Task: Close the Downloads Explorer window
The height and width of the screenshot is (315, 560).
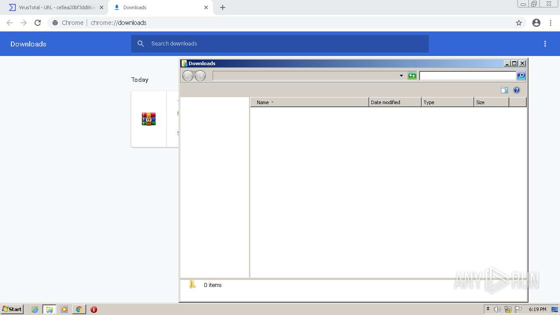Action: (x=522, y=63)
